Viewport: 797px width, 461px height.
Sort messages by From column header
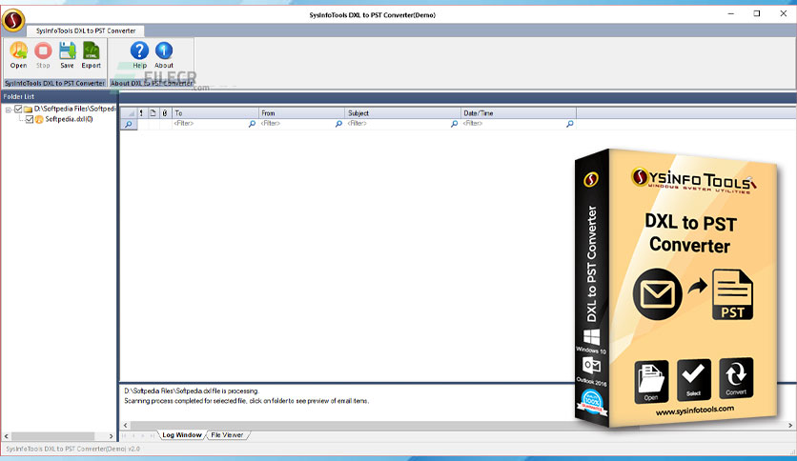(301, 113)
